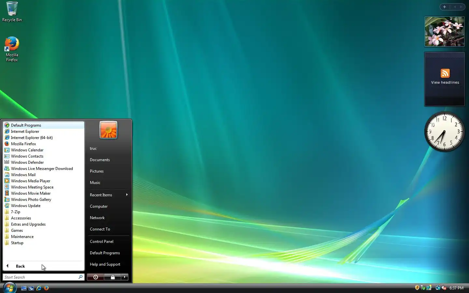This screenshot has height=293, width=469.
Task: Click the 6:37 PM taskbar clock
Action: point(456,288)
